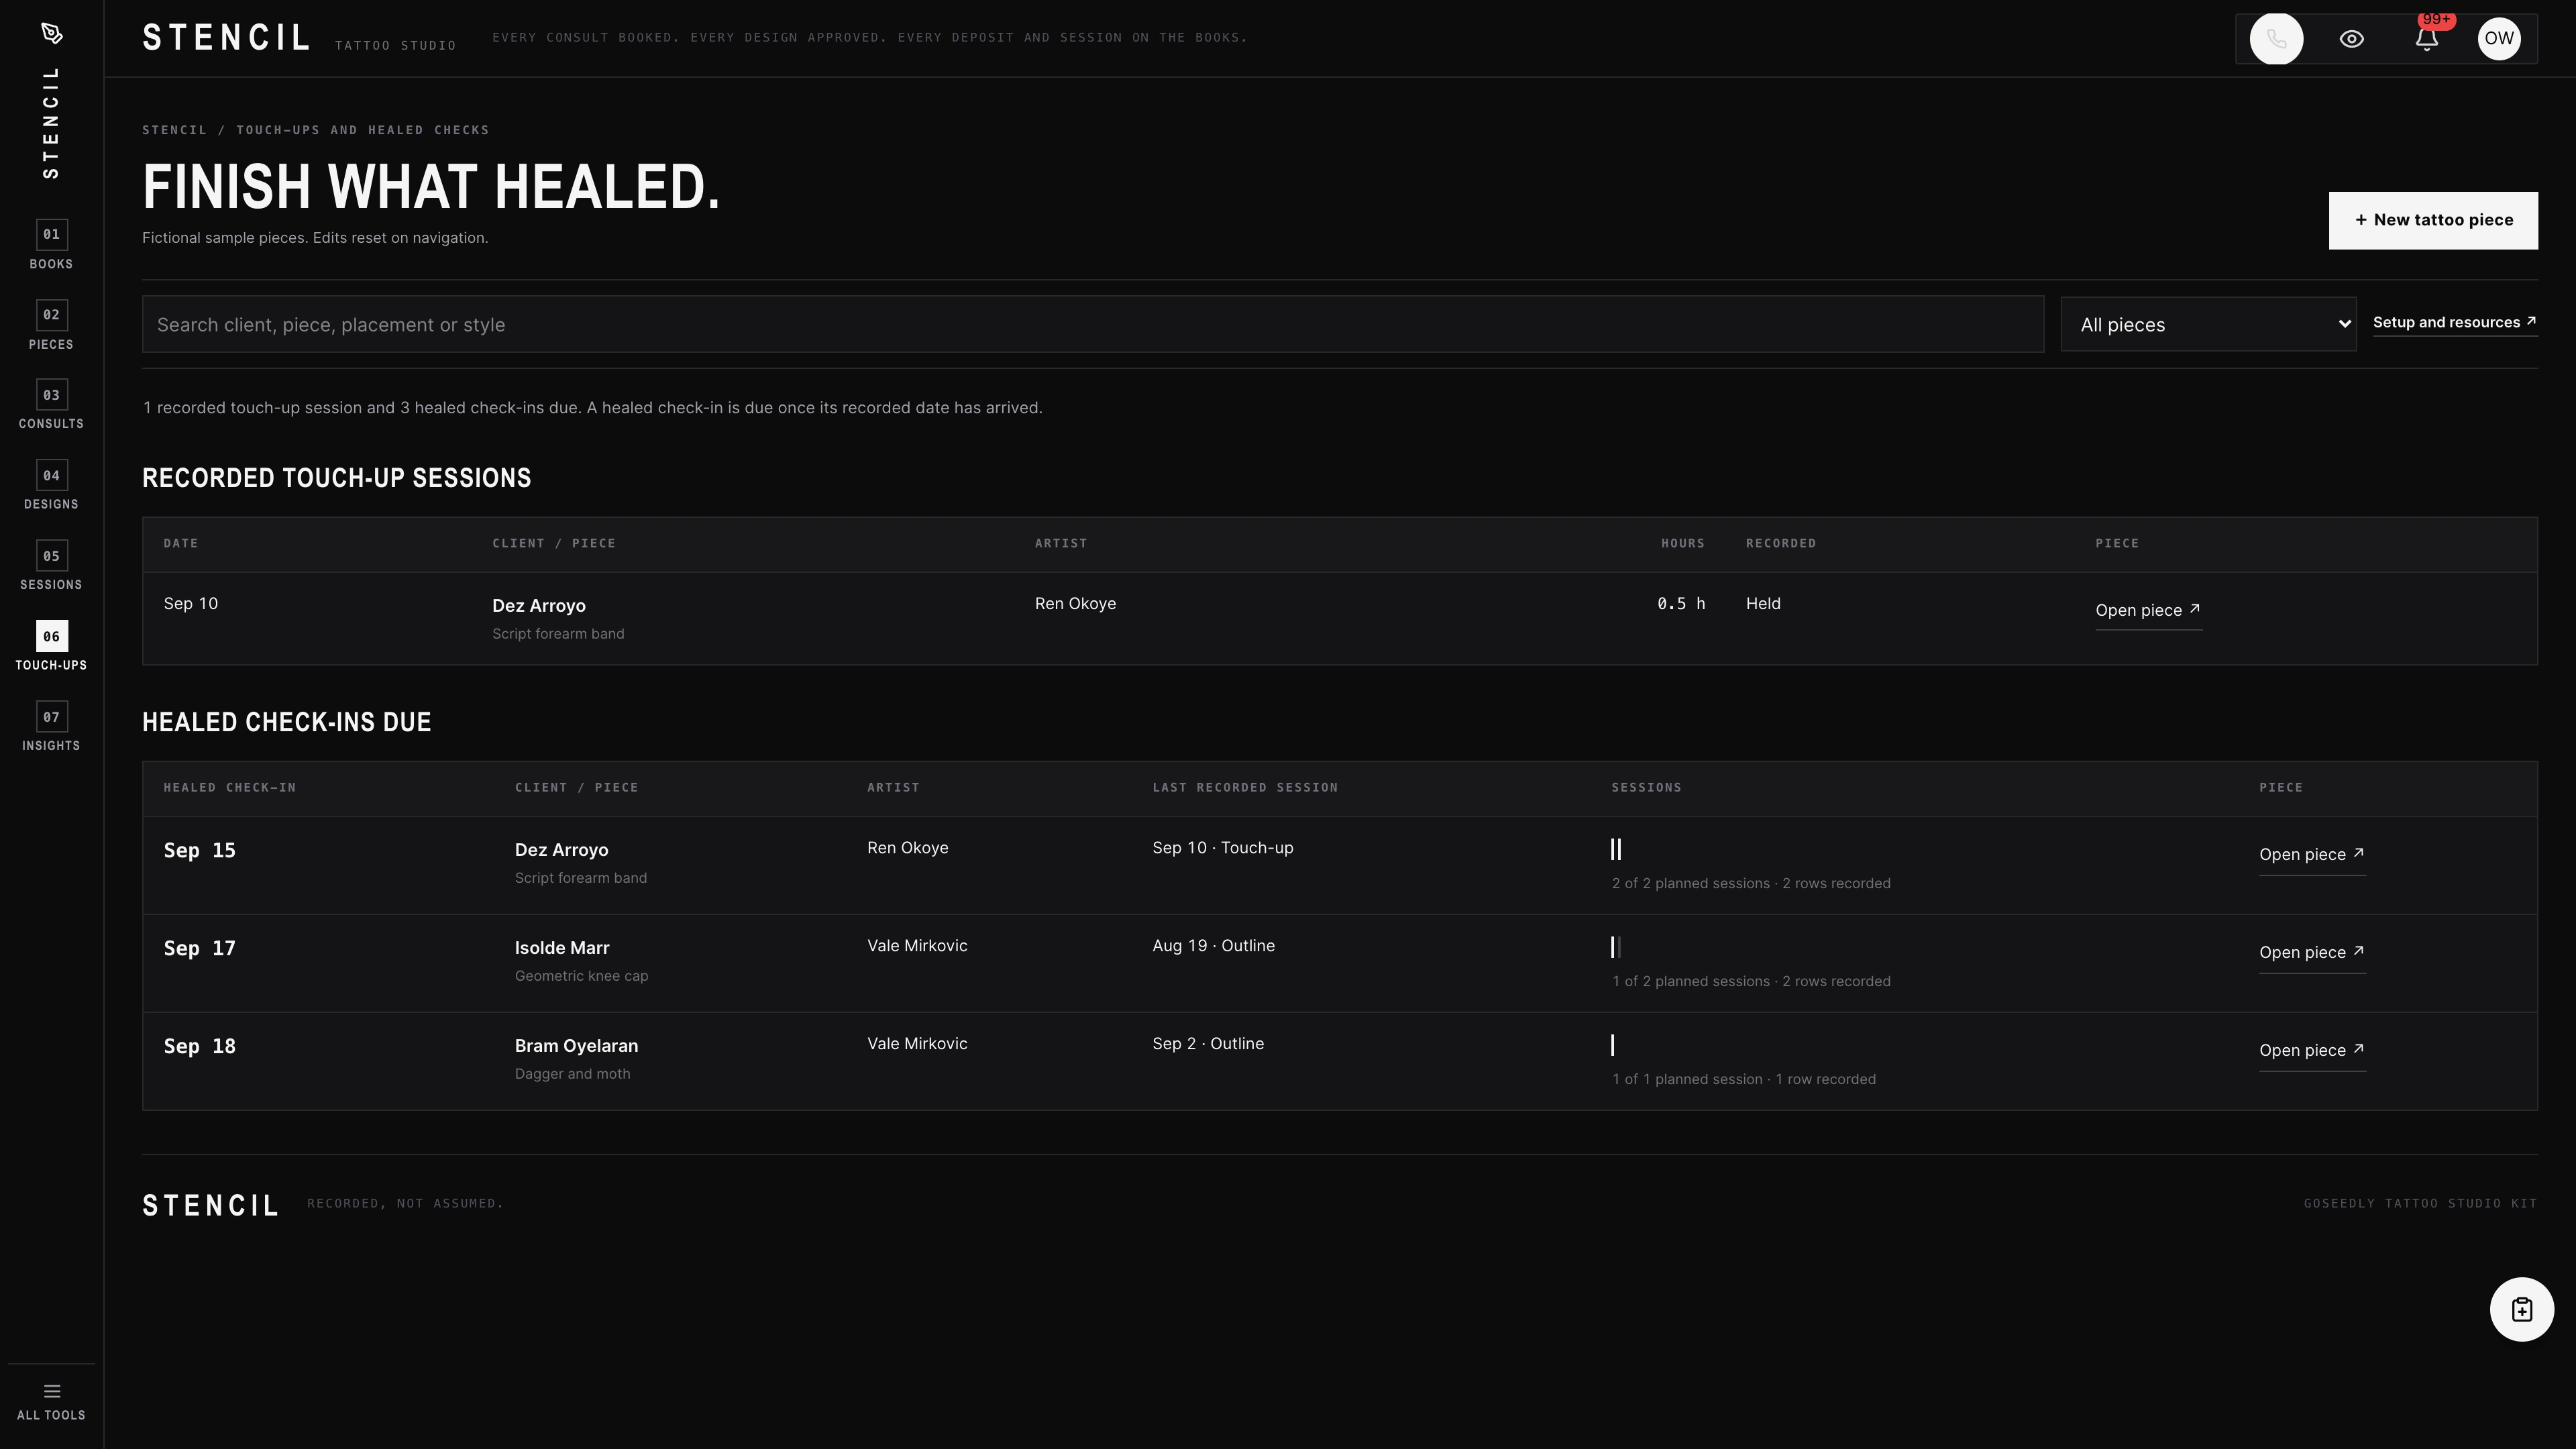2576x1449 pixels.
Task: Open the All Tools hamburger menu
Action: tap(51, 1401)
